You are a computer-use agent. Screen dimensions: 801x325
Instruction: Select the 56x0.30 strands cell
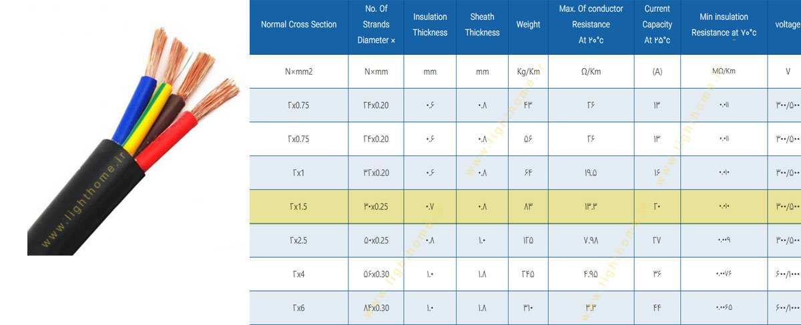click(x=376, y=274)
